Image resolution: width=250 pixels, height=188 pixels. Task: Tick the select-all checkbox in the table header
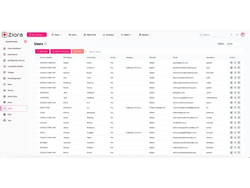[36, 58]
